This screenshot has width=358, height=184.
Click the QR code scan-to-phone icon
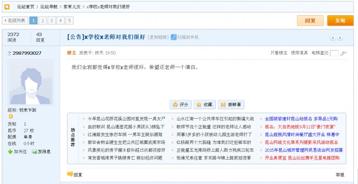(173, 37)
